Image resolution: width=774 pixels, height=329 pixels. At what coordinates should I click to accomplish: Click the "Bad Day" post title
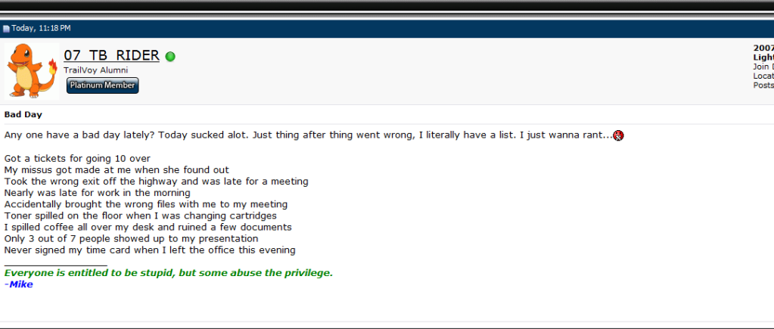(23, 115)
